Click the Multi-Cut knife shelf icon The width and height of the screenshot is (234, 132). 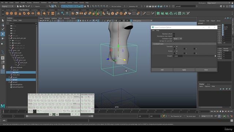pyautogui.click(x=144, y=14)
